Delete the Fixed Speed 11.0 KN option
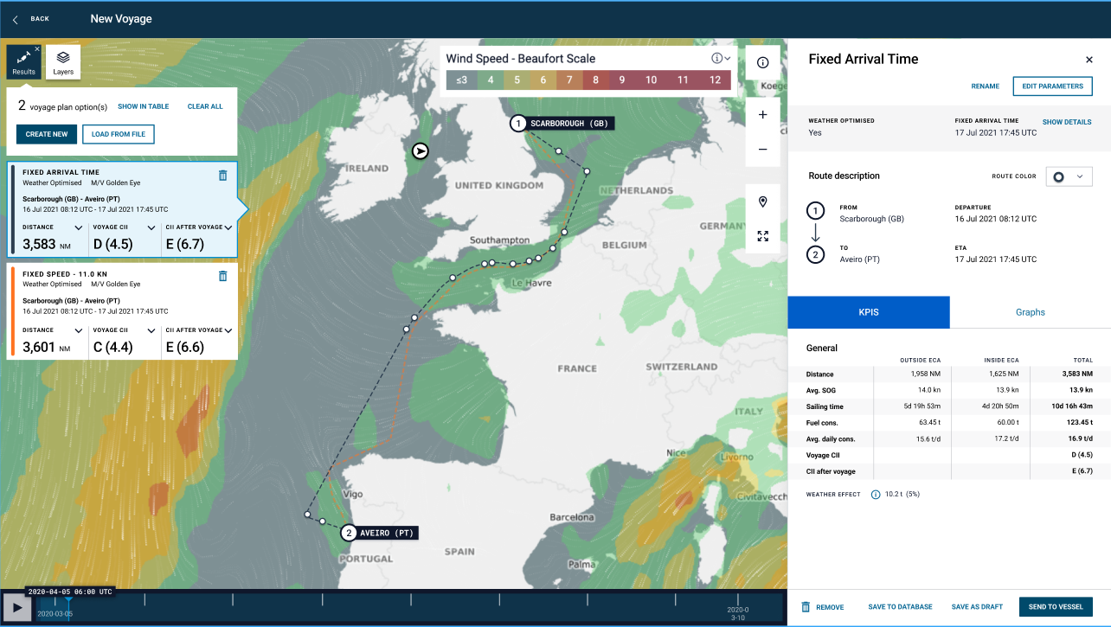 [x=222, y=276]
